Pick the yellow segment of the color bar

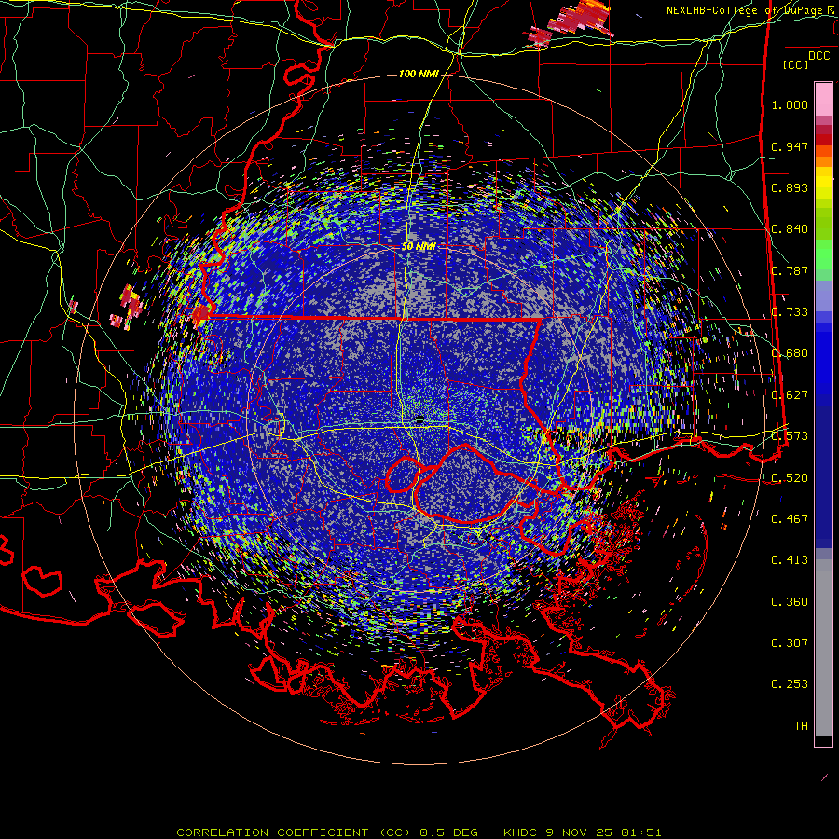(823, 184)
